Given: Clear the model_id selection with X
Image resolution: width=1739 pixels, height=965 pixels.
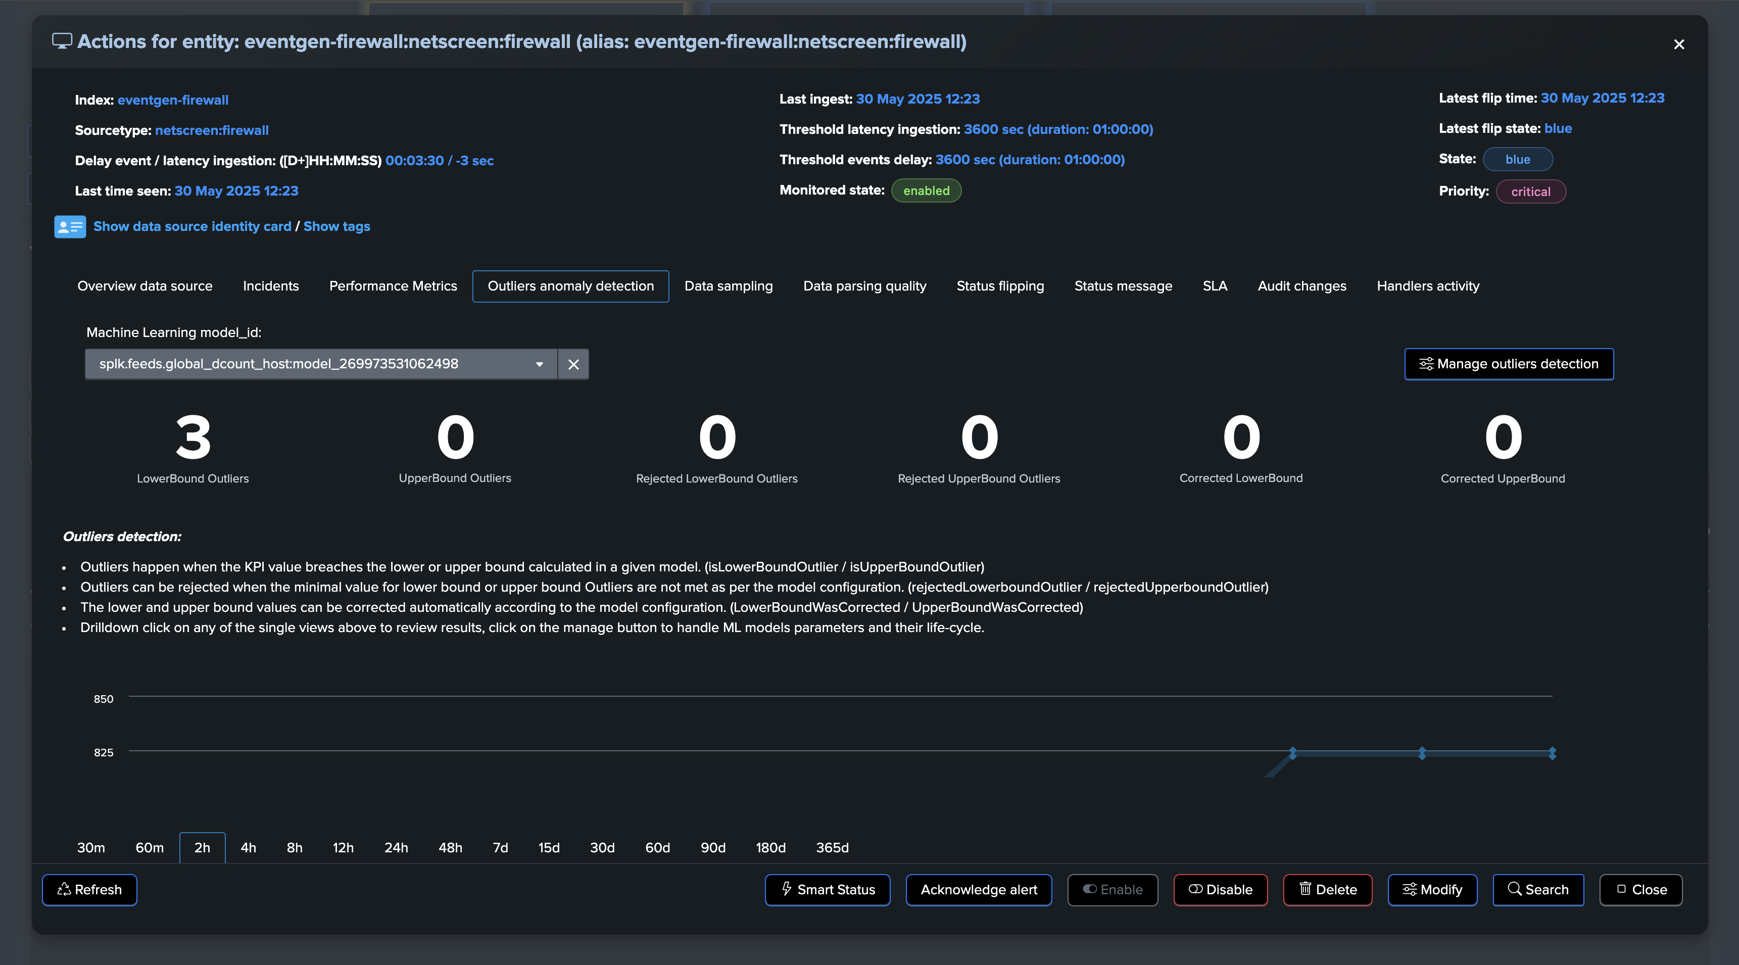Looking at the screenshot, I should pyautogui.click(x=573, y=365).
